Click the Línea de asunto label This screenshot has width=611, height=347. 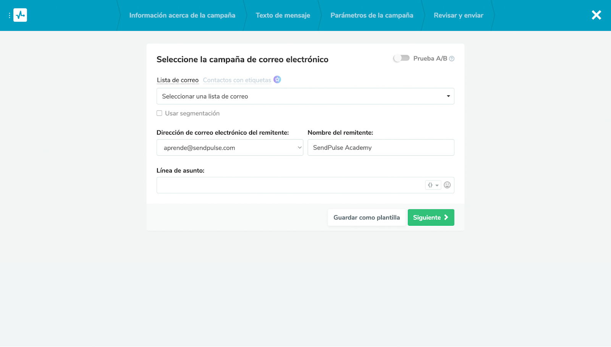click(x=181, y=170)
